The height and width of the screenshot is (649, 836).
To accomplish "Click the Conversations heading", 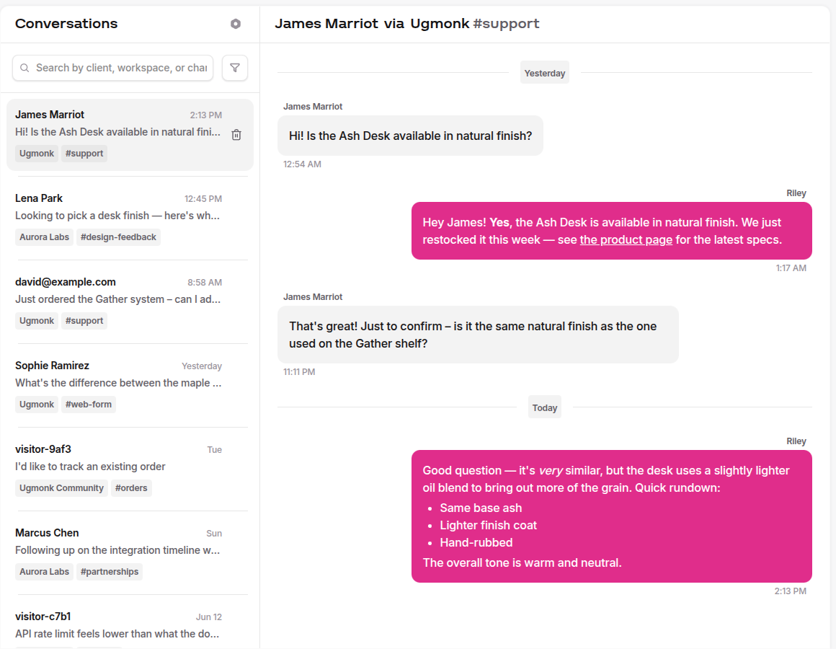I will tap(66, 24).
